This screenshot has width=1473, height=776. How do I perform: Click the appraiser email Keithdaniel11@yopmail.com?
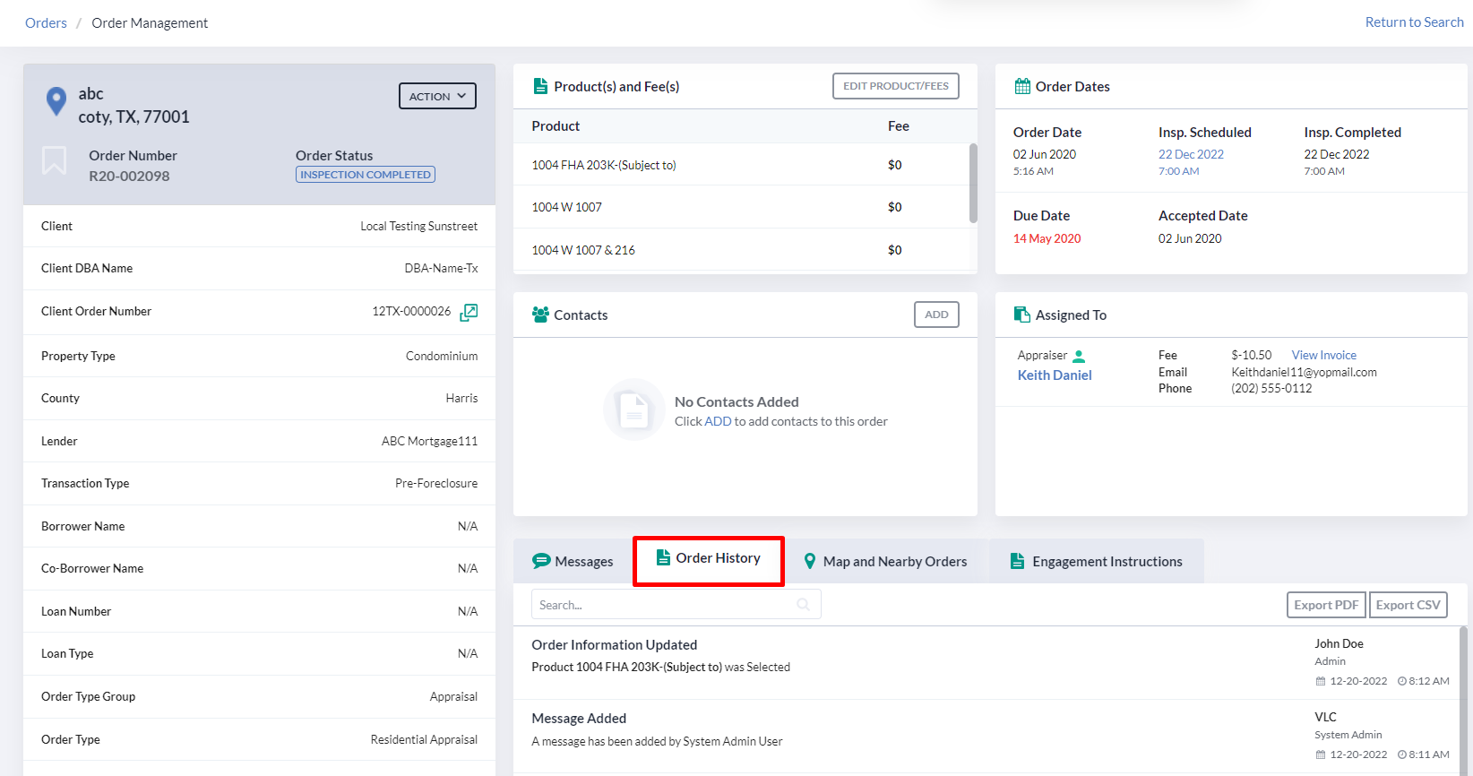[x=1304, y=372]
